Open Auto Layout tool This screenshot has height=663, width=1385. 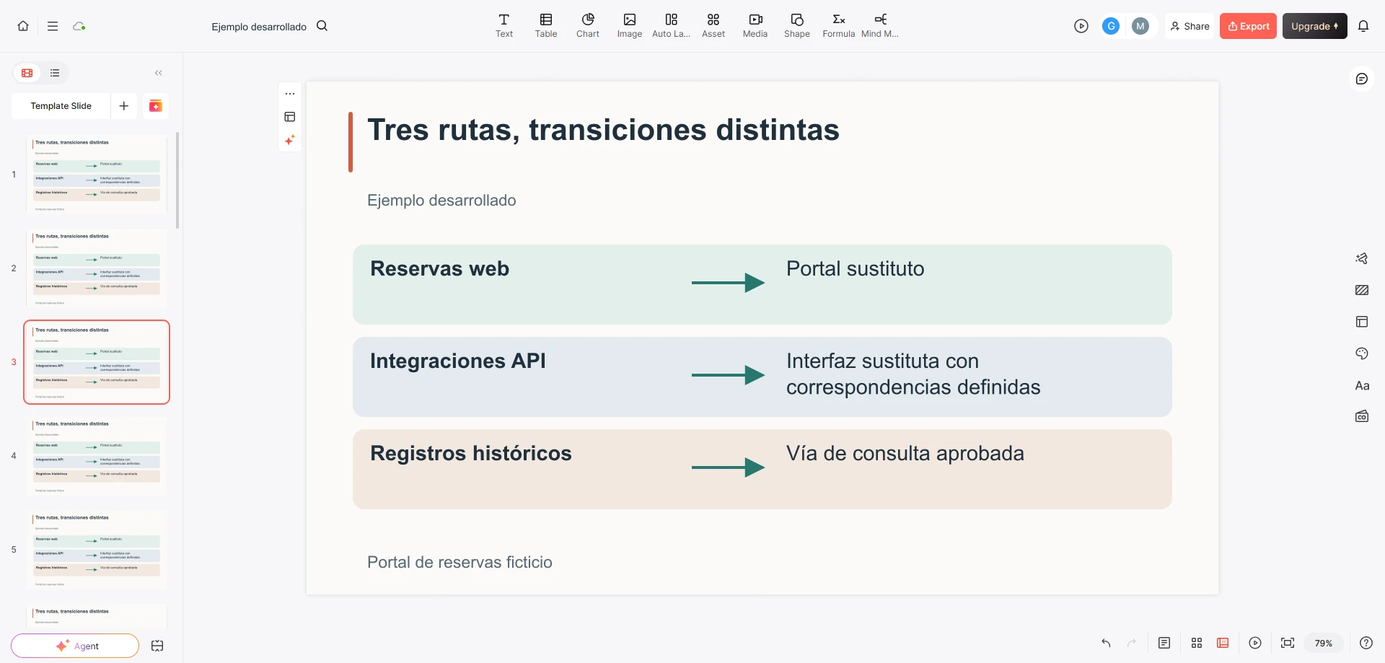coord(672,25)
